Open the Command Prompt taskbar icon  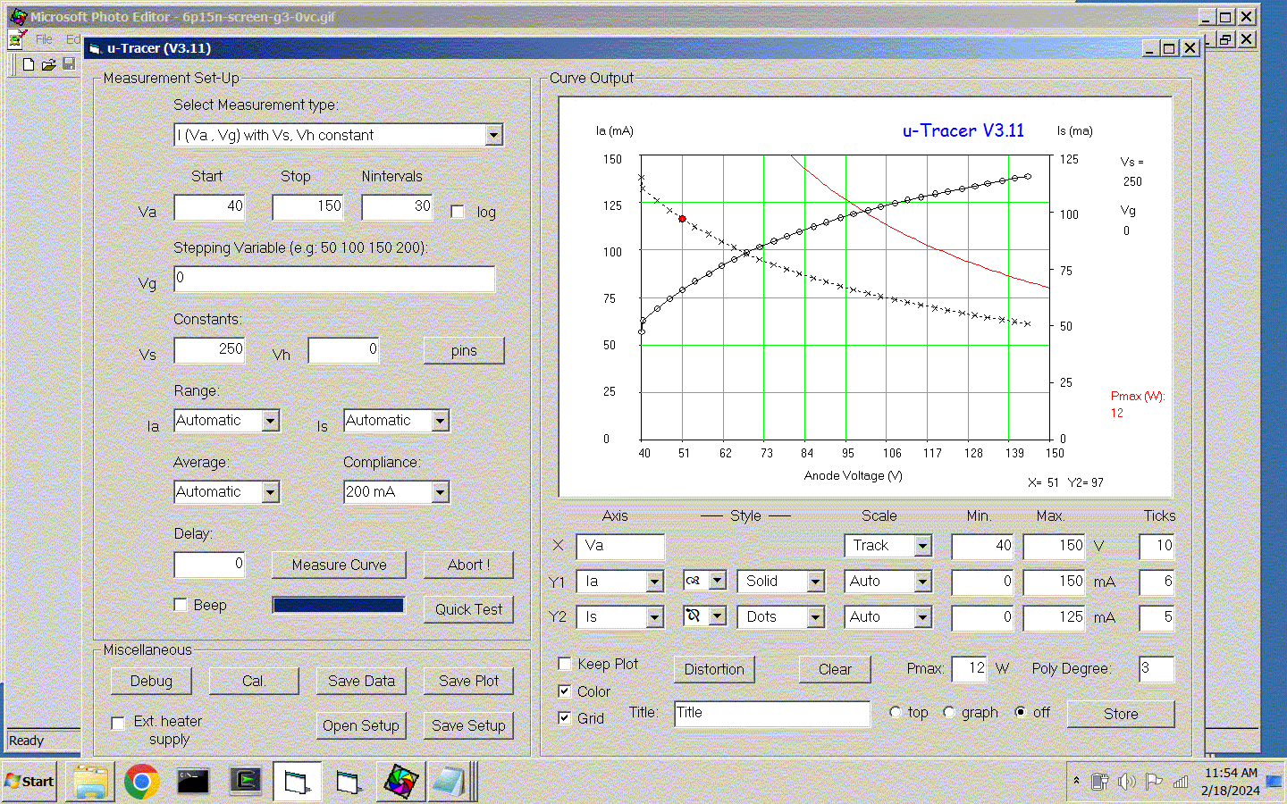(x=193, y=782)
